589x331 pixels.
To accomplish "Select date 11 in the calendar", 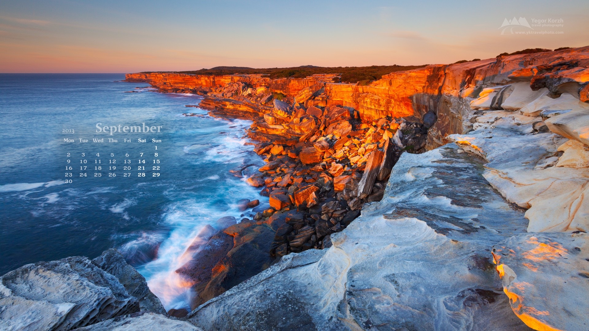I will (98, 162).
